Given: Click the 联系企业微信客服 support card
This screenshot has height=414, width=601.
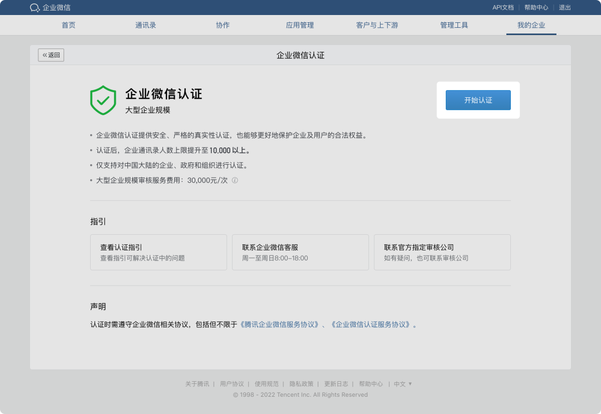Looking at the screenshot, I should (x=300, y=252).
